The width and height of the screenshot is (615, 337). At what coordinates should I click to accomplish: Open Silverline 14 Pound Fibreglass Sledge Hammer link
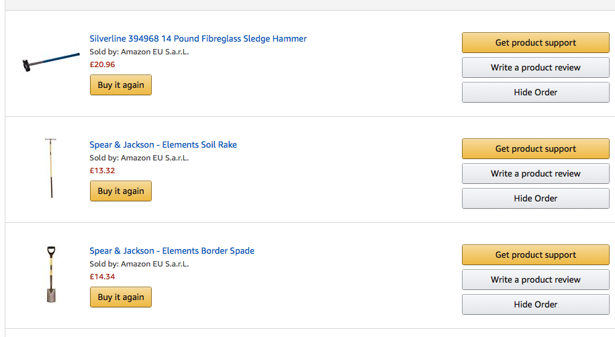coord(198,39)
